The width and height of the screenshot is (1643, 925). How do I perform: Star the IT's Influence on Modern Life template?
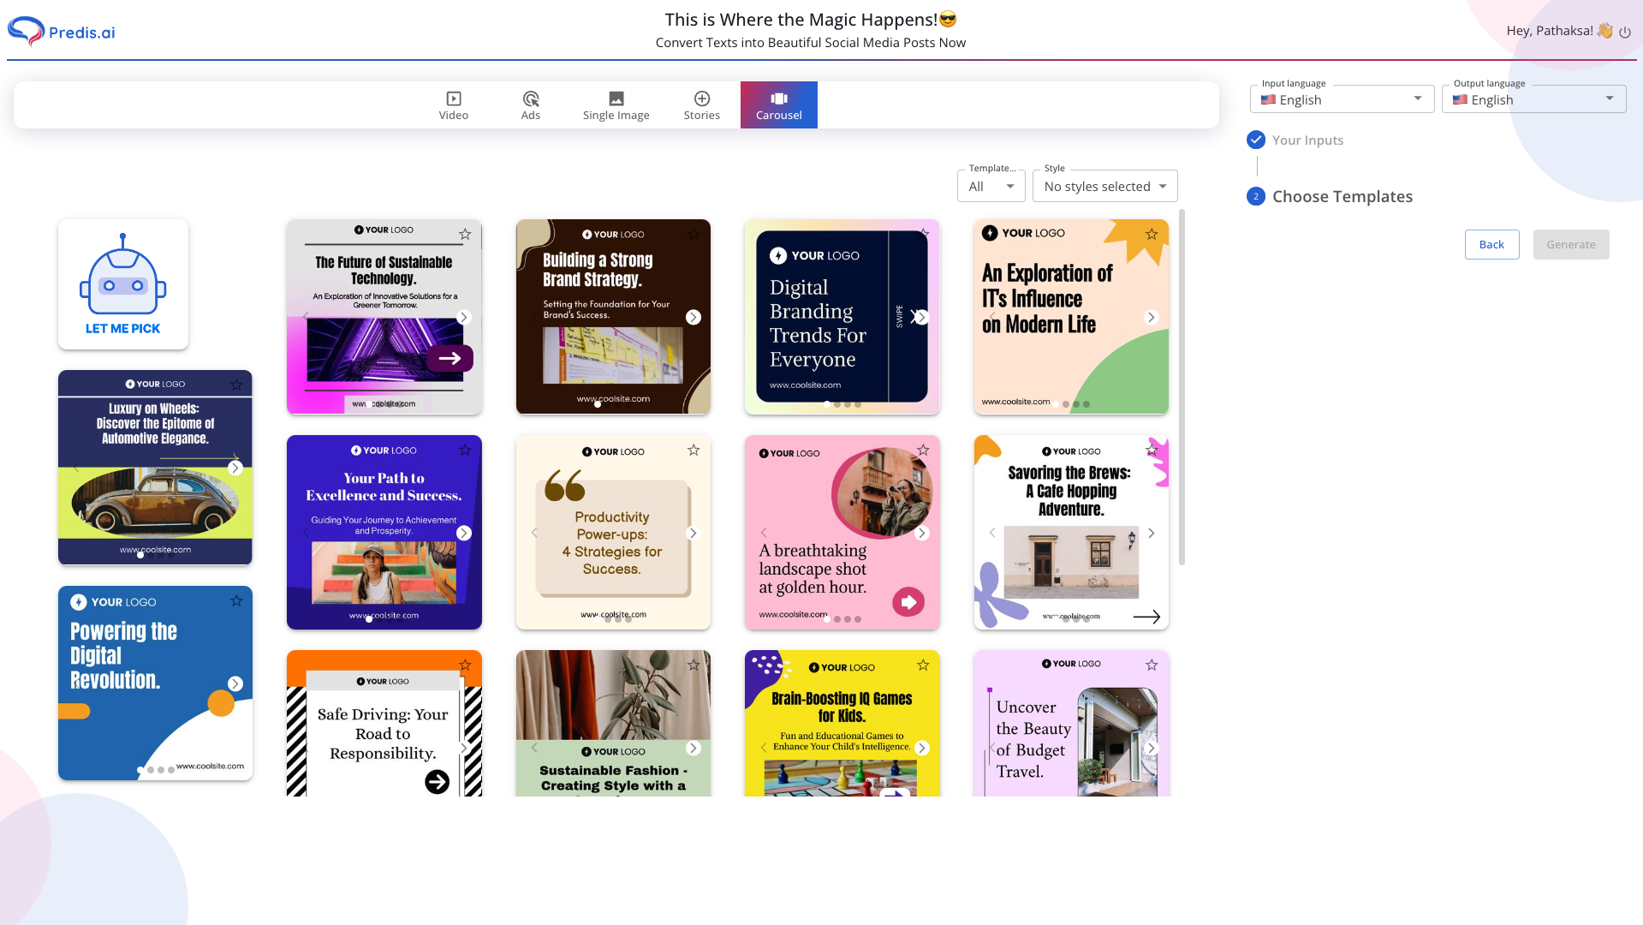tap(1152, 234)
